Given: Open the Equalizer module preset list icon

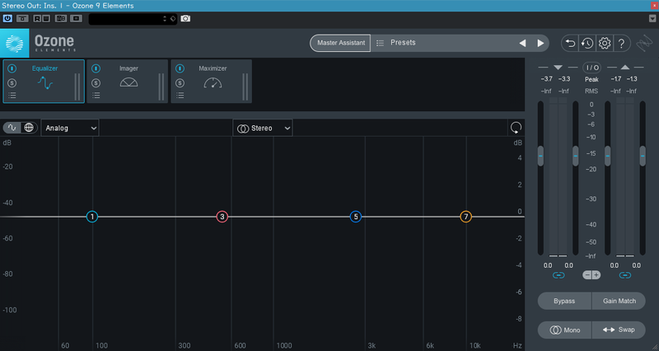Looking at the screenshot, I should tap(12, 96).
